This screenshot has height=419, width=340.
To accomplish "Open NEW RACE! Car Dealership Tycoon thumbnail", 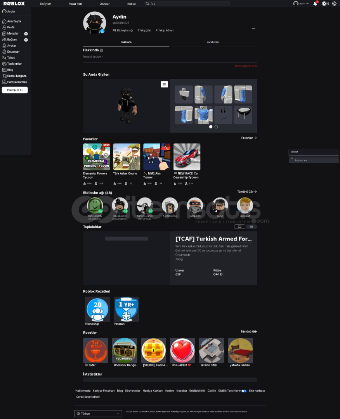I will [187, 157].
